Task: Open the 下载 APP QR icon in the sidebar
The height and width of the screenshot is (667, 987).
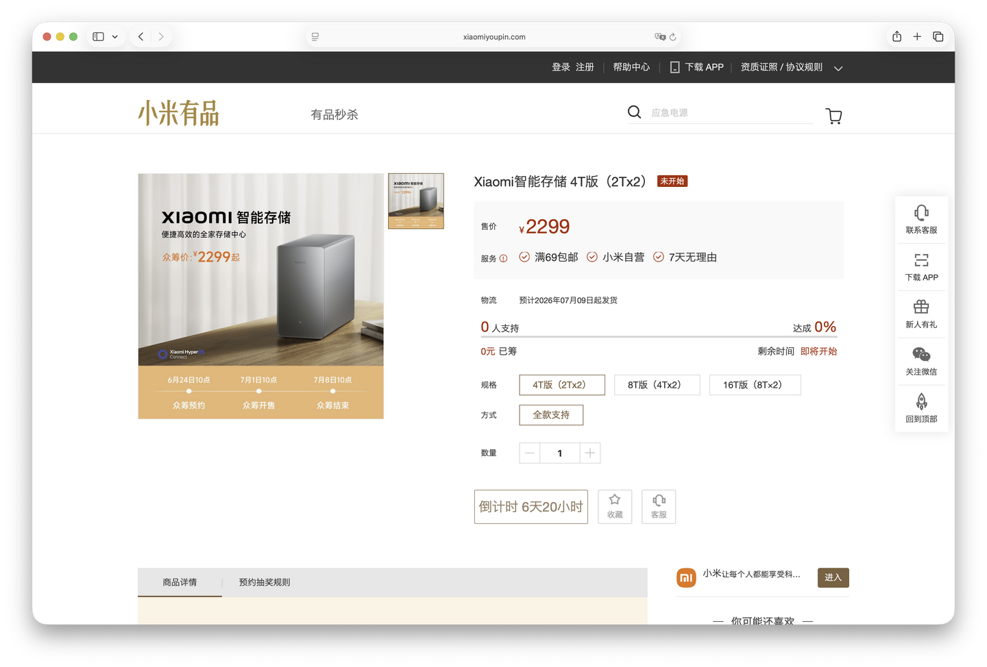Action: coord(921,260)
